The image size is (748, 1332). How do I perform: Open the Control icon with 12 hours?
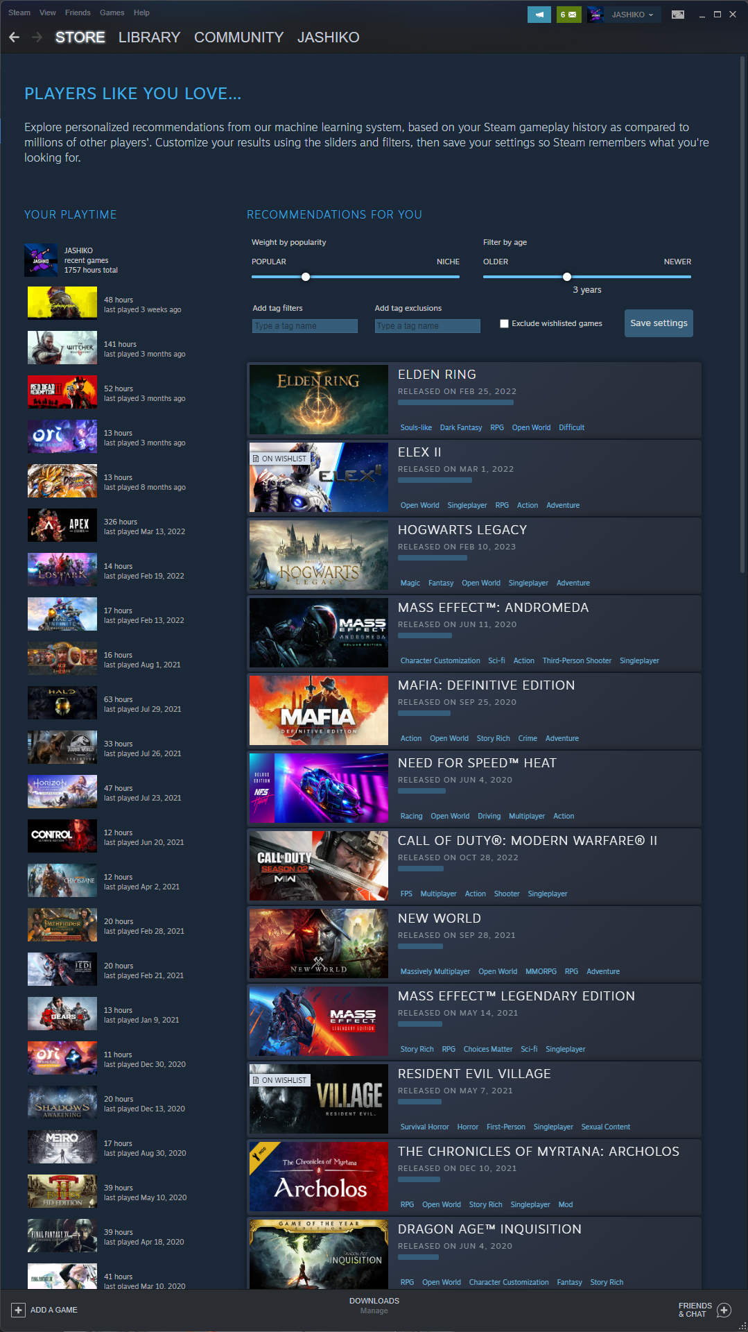point(62,836)
